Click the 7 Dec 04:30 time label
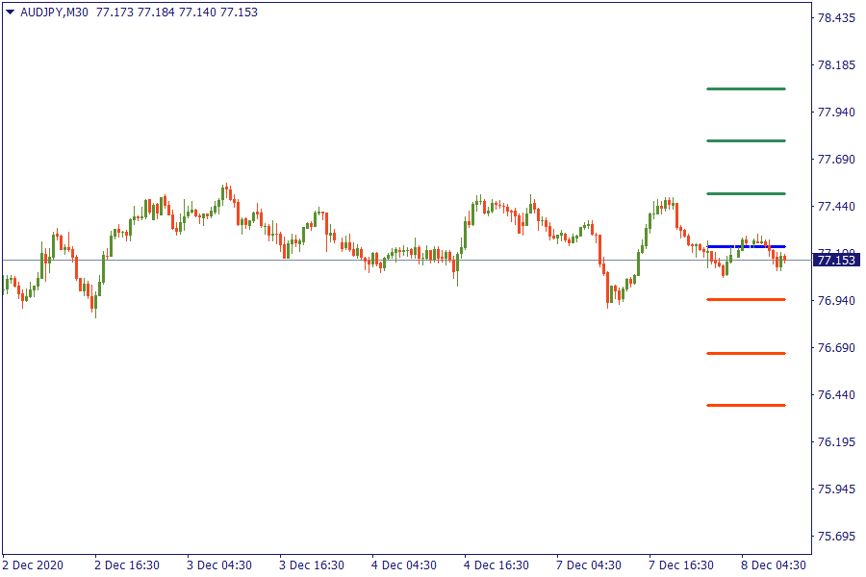 [x=589, y=565]
